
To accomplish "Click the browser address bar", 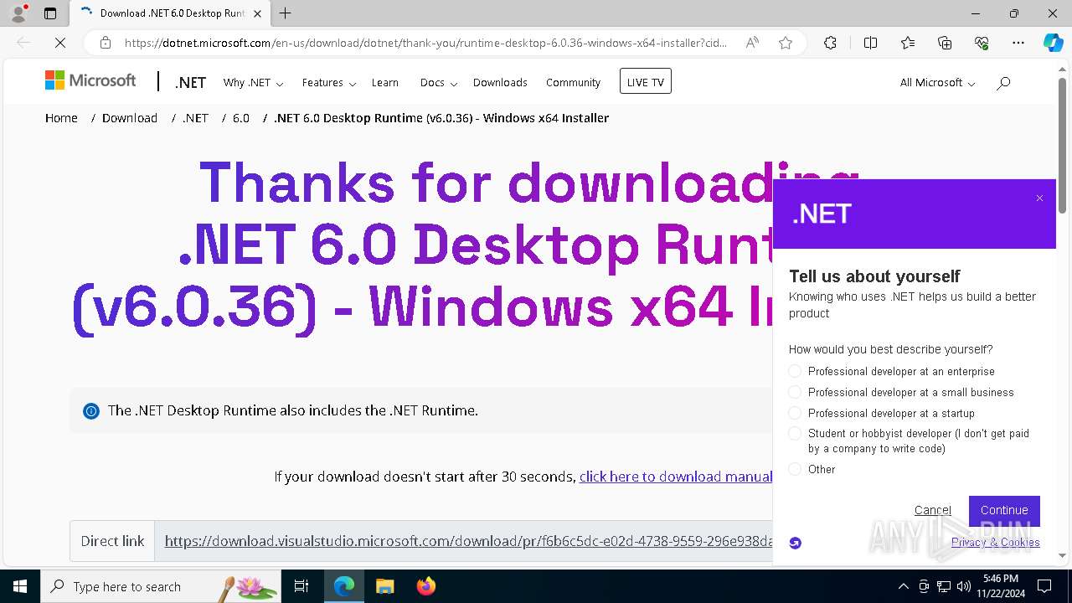I will tap(425, 43).
